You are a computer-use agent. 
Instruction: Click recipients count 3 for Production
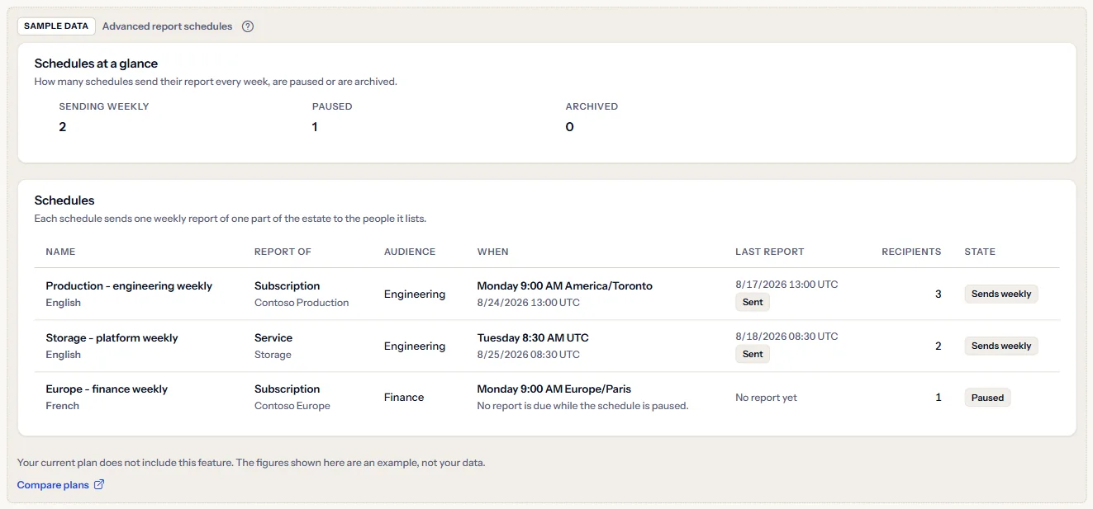click(x=938, y=295)
